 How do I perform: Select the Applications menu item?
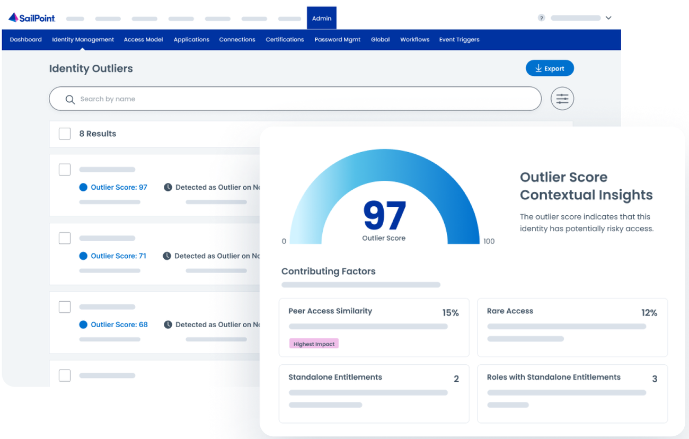click(191, 40)
